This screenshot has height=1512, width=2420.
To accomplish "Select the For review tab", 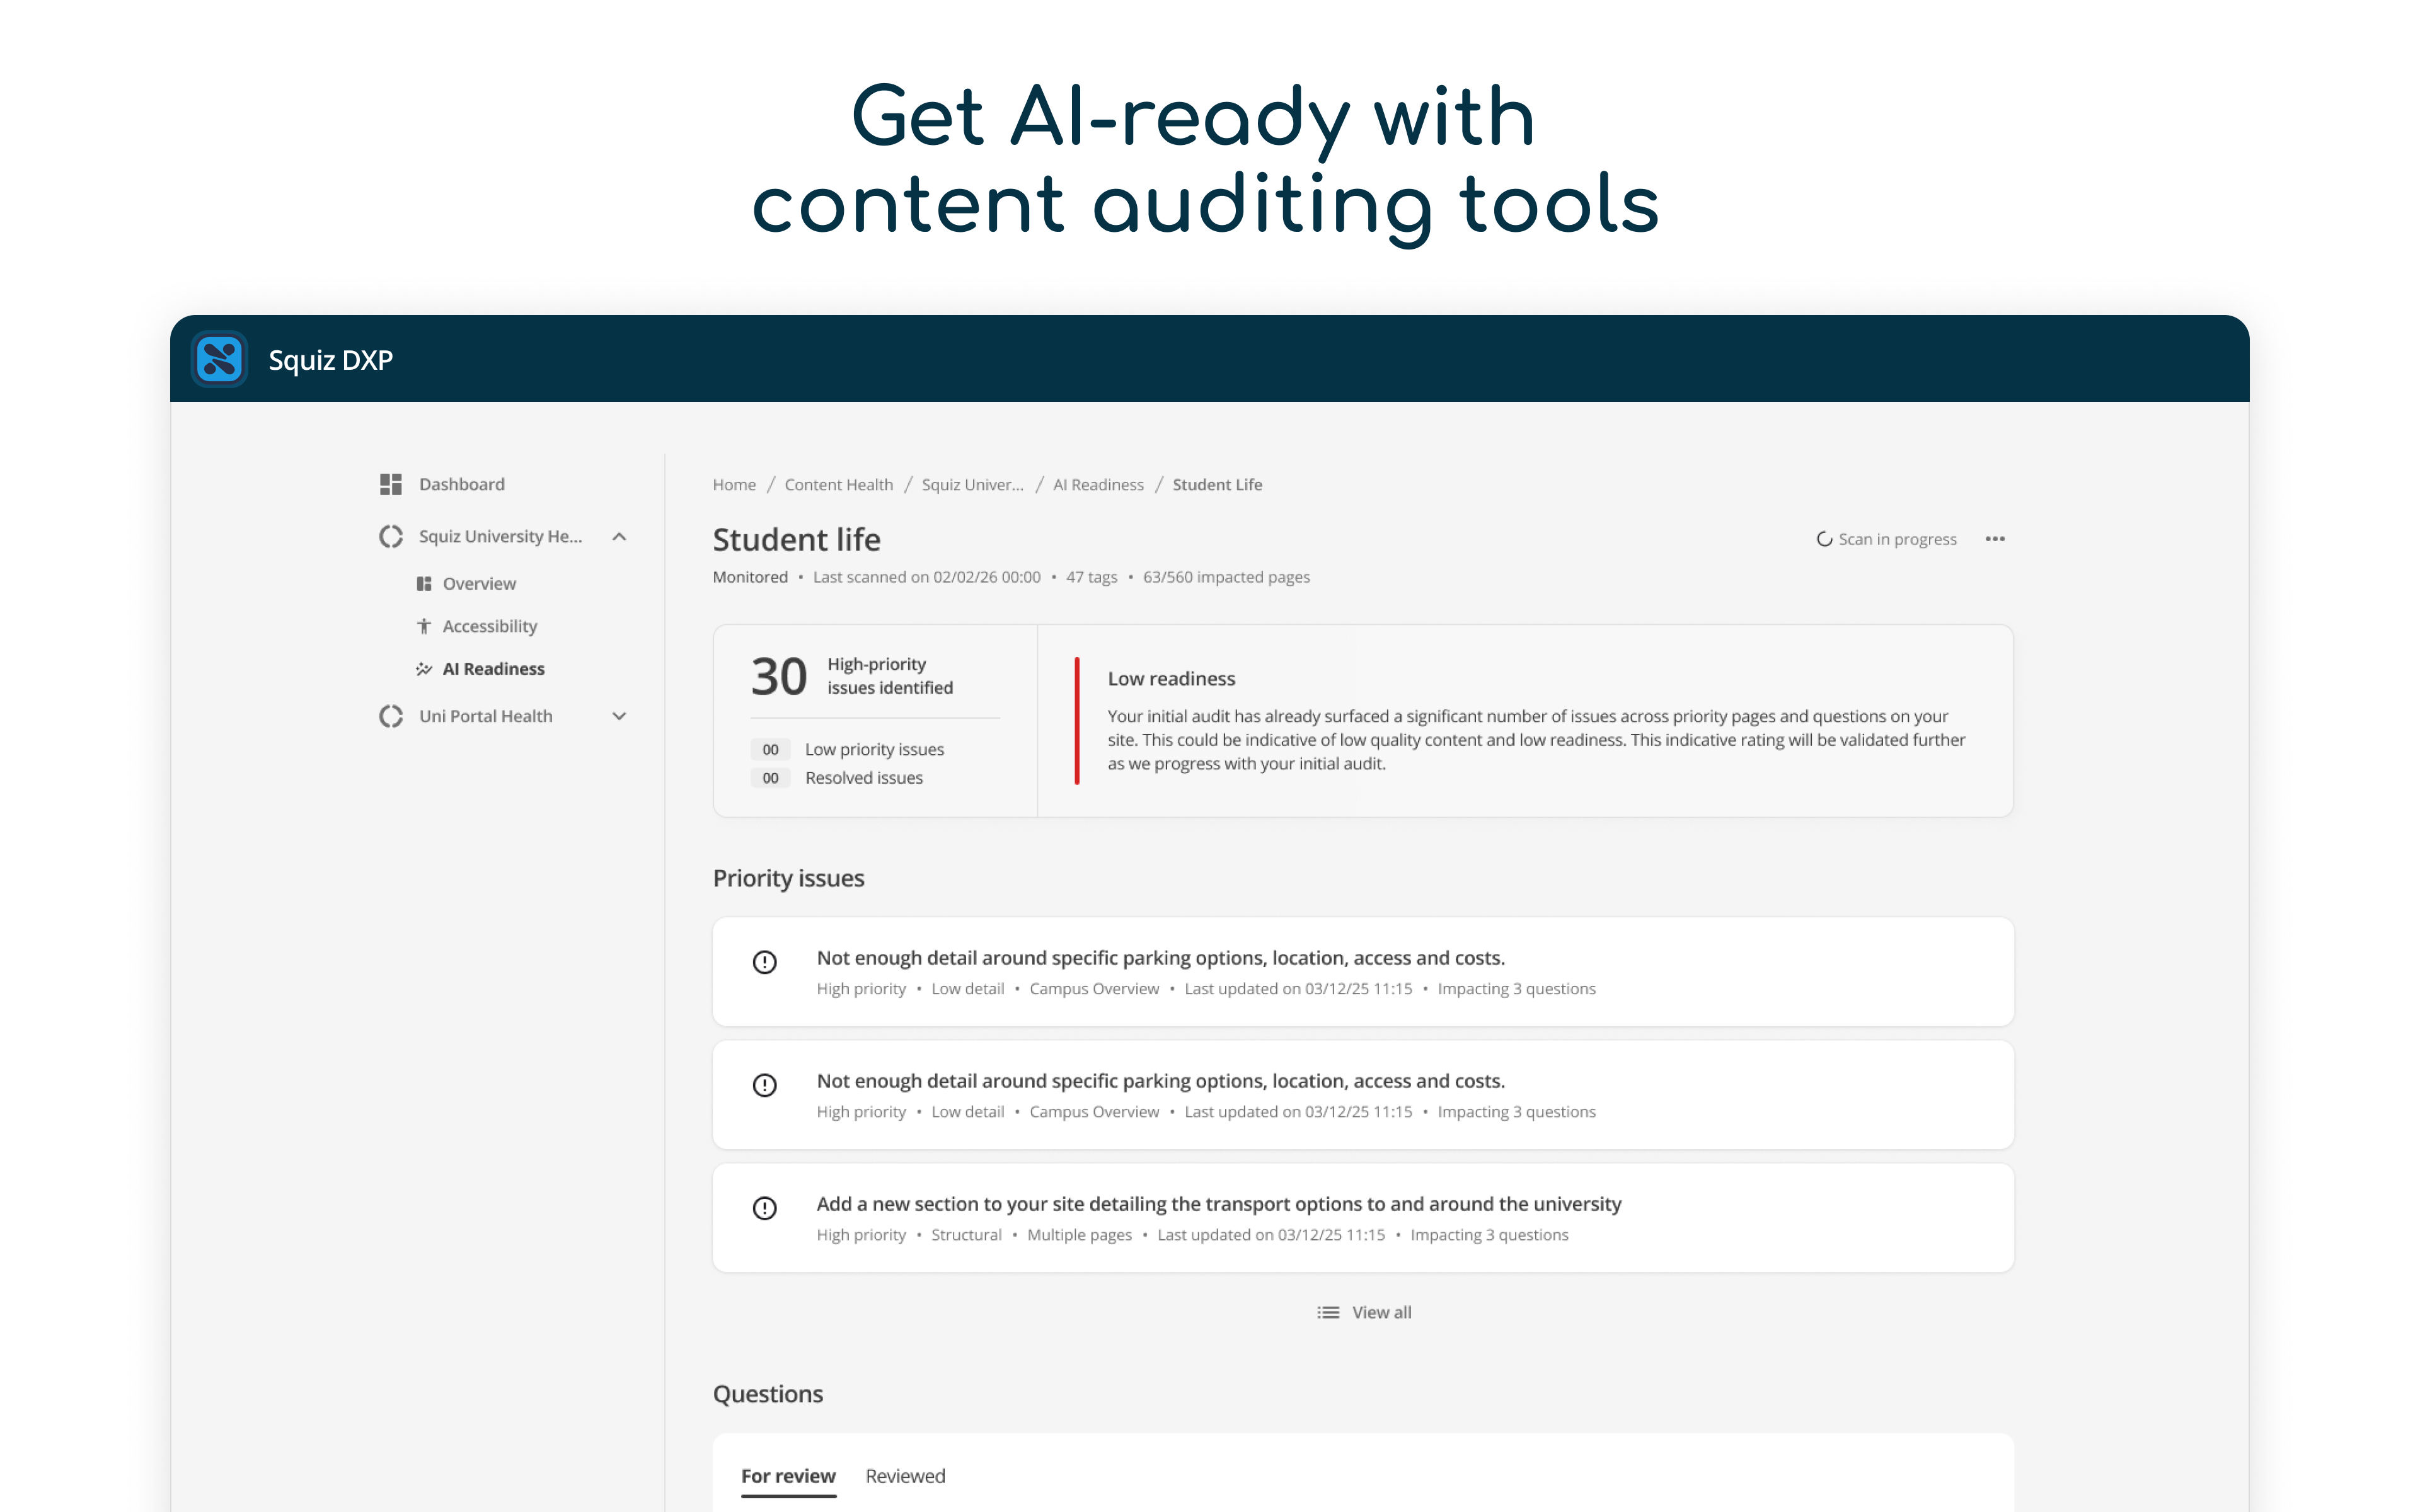I will (788, 1476).
